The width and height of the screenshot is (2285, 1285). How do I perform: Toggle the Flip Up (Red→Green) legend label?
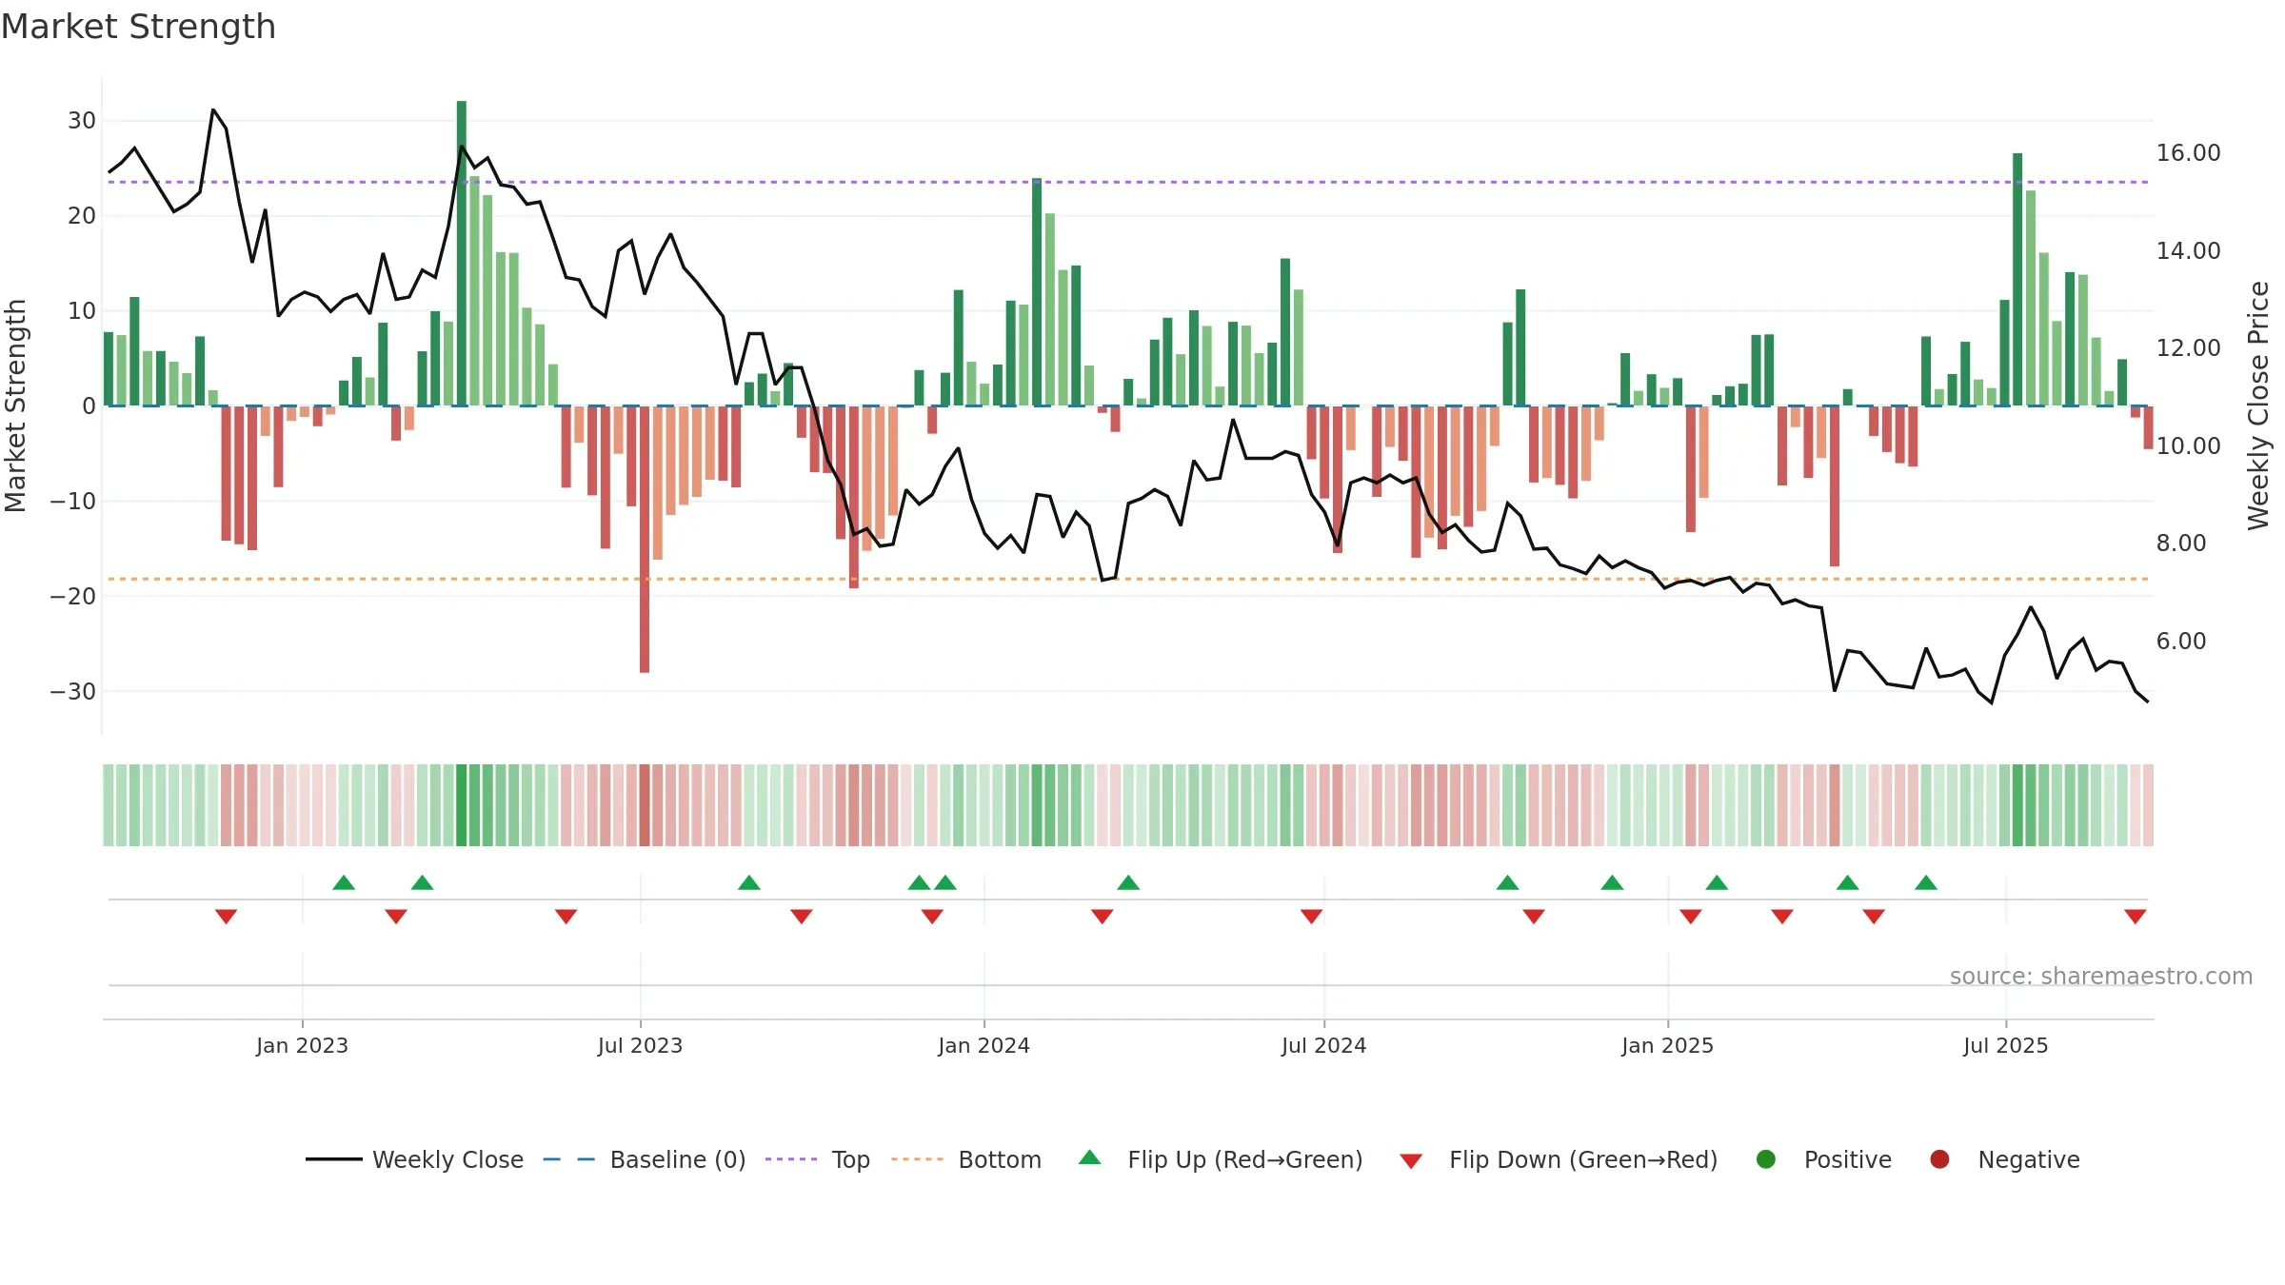click(1245, 1160)
